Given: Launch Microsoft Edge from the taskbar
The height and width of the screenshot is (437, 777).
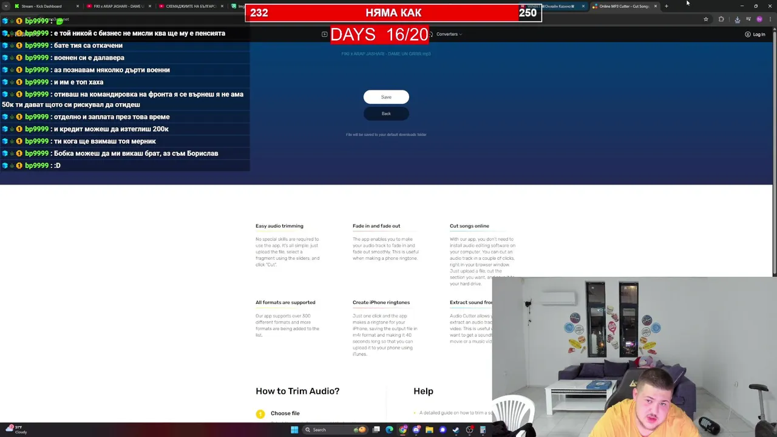Looking at the screenshot, I should point(389,430).
